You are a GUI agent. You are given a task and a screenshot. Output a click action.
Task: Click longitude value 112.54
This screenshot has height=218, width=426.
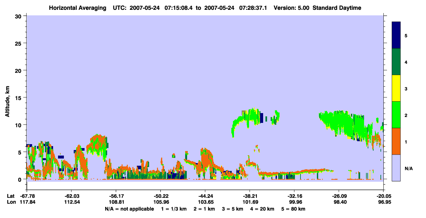(71, 202)
